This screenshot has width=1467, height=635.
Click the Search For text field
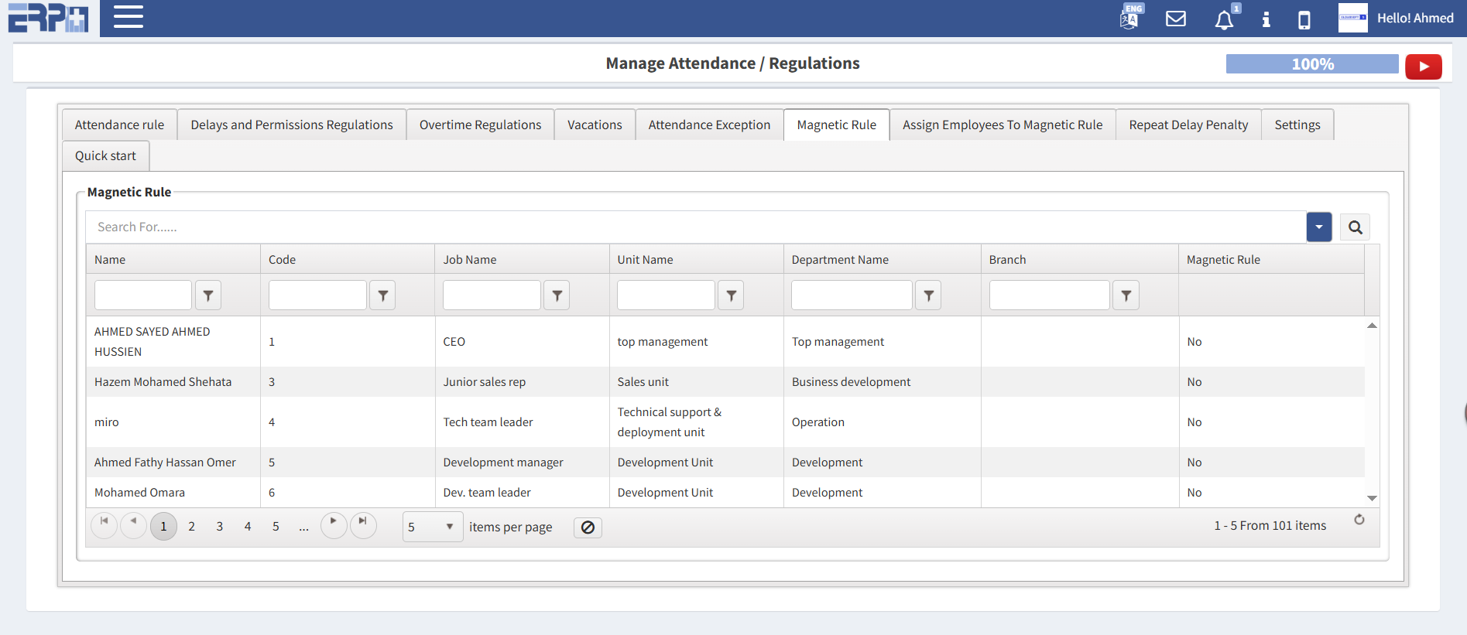click(695, 227)
